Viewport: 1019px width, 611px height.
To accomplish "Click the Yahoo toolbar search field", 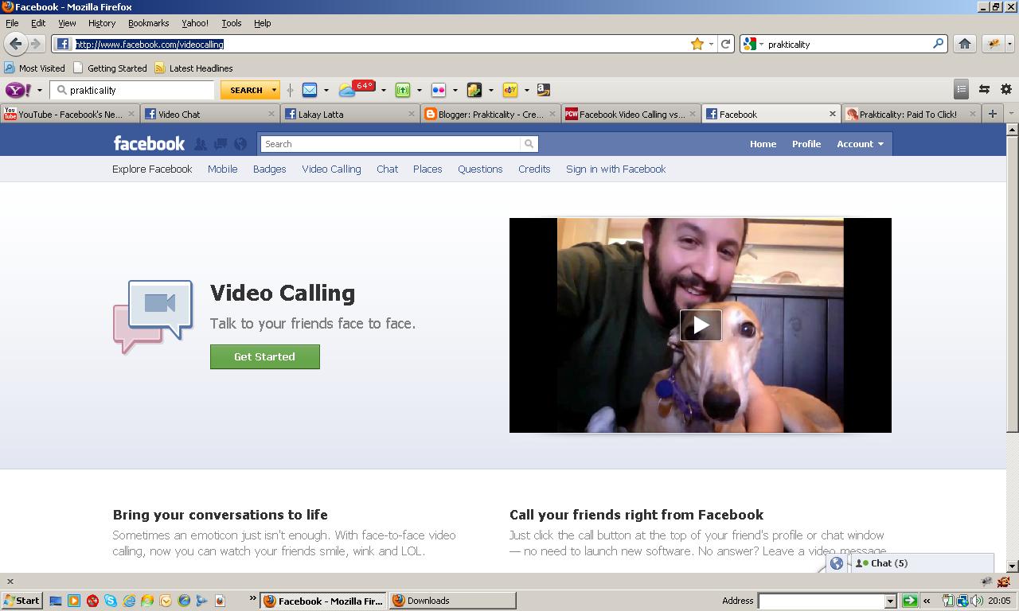I will [132, 90].
